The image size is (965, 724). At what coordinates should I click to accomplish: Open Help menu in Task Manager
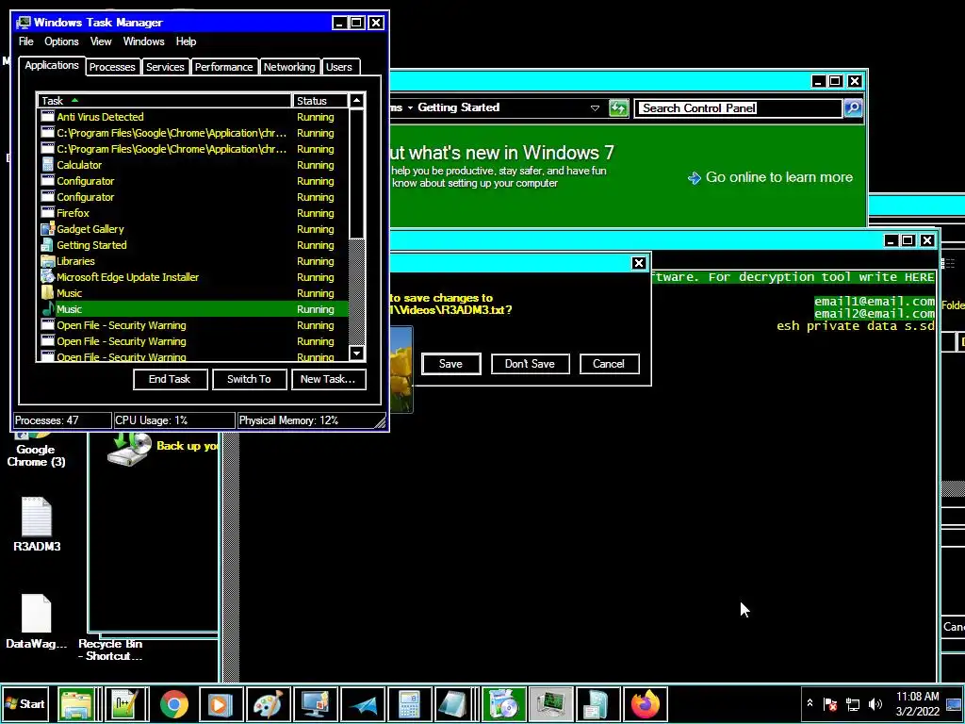tap(186, 41)
